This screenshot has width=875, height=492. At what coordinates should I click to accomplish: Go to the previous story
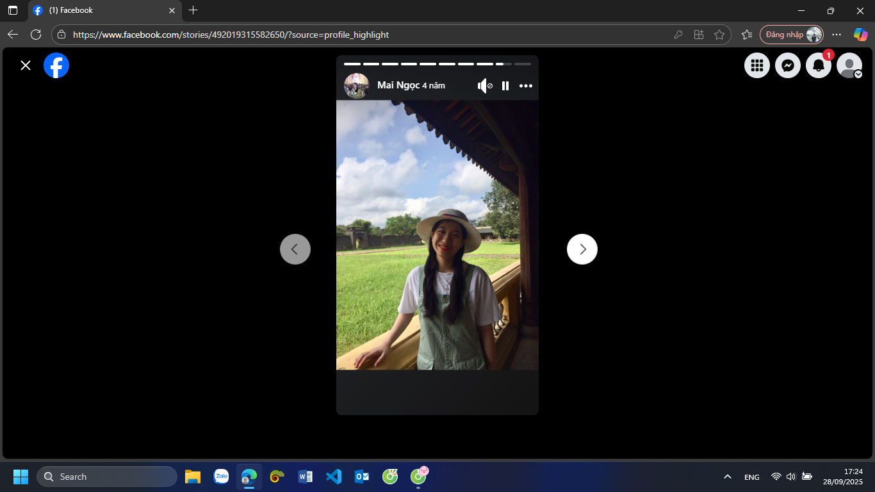295,249
